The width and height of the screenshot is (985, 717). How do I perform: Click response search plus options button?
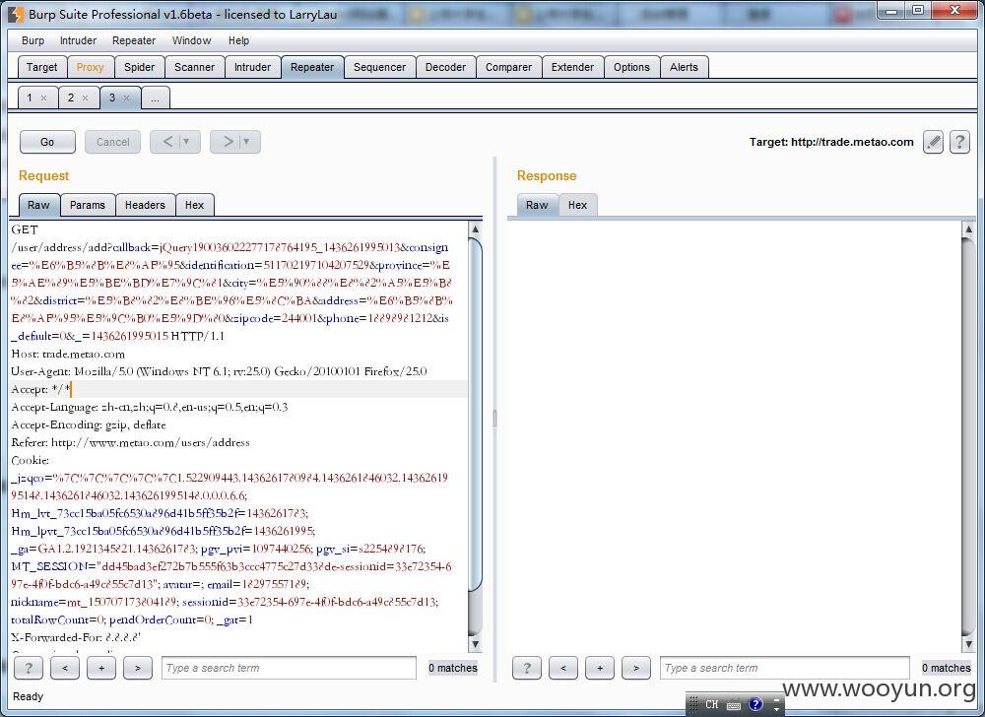[x=599, y=668]
